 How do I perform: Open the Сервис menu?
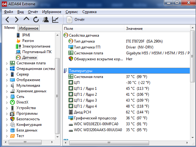(x=72, y=12)
